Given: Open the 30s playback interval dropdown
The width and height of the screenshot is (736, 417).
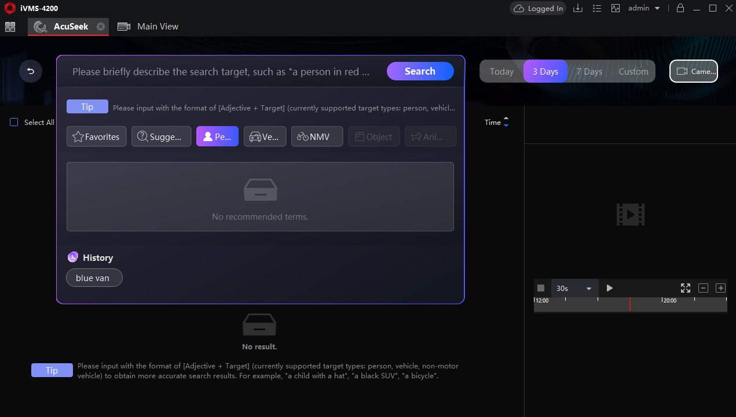Looking at the screenshot, I should tap(573, 288).
